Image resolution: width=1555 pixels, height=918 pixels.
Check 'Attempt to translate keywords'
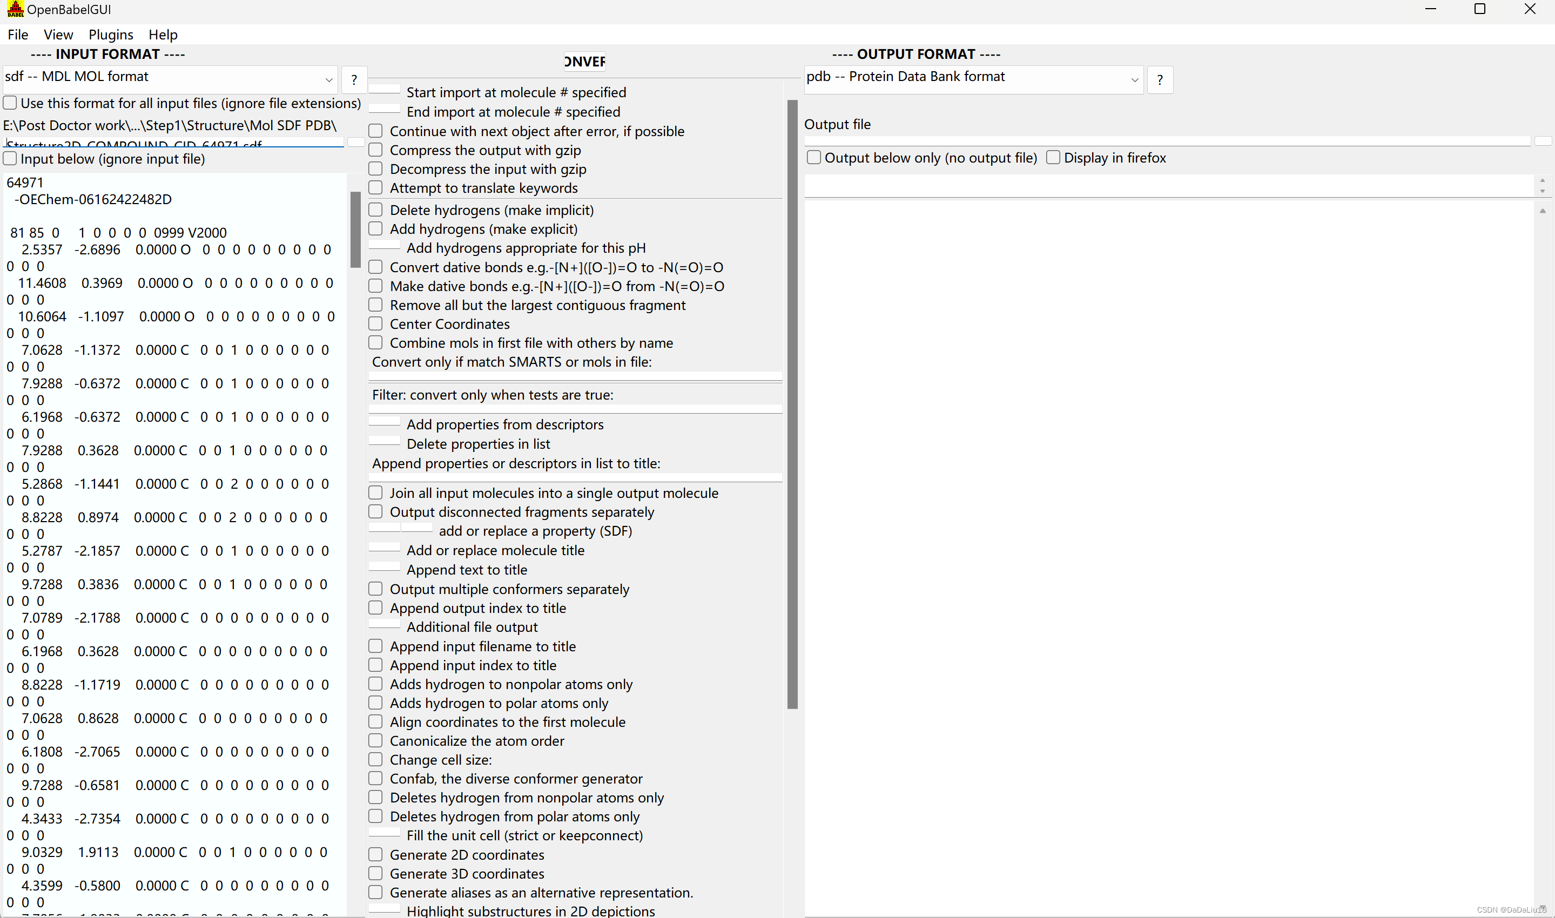375,187
